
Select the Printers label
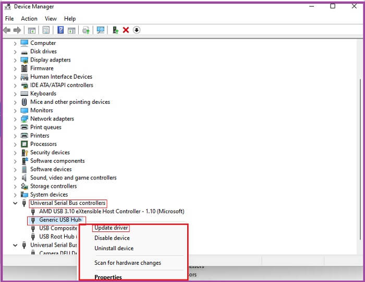coord(40,136)
